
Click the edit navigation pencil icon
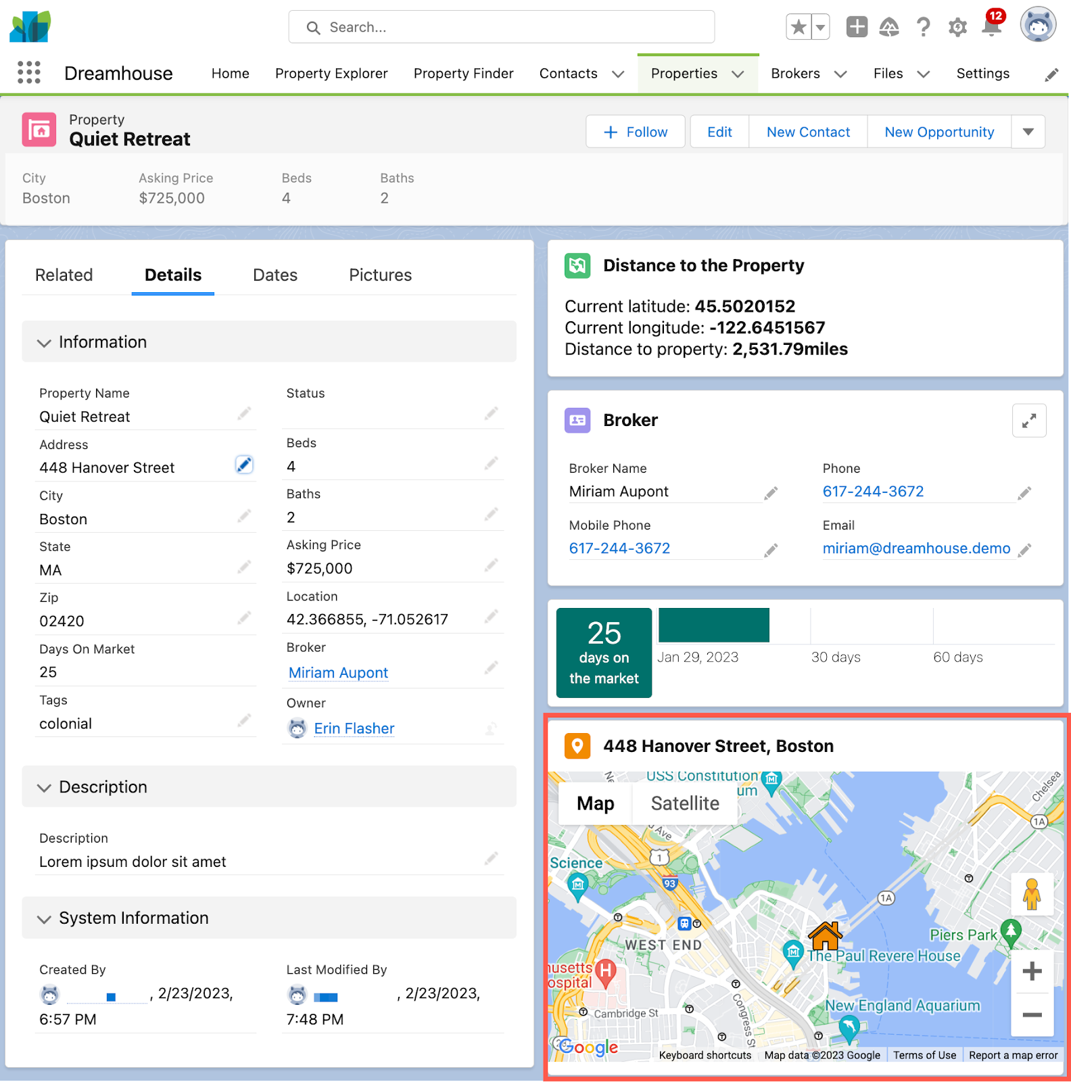1051,74
